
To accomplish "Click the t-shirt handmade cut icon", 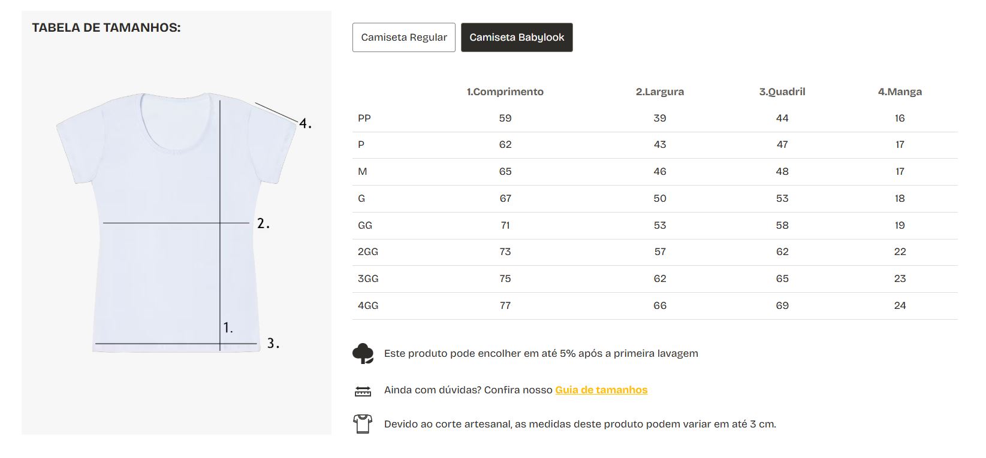I will (x=363, y=424).
